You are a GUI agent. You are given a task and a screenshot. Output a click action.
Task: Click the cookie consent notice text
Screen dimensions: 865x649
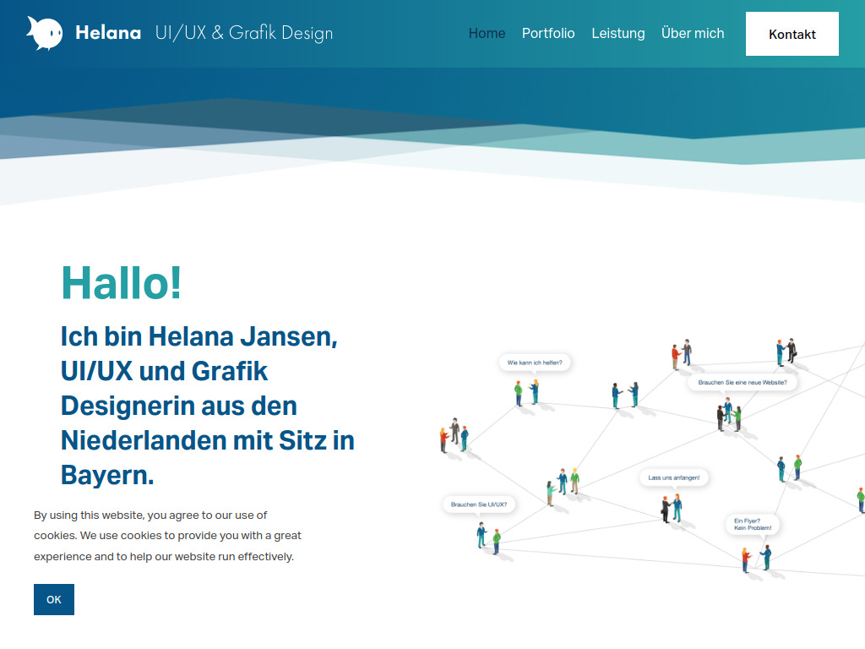(x=166, y=535)
